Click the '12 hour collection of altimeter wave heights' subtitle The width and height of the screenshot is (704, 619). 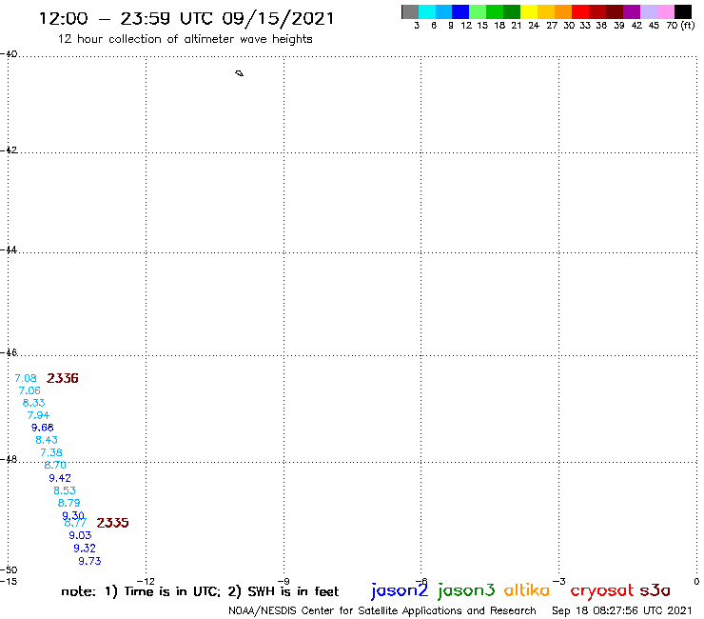[x=185, y=39]
